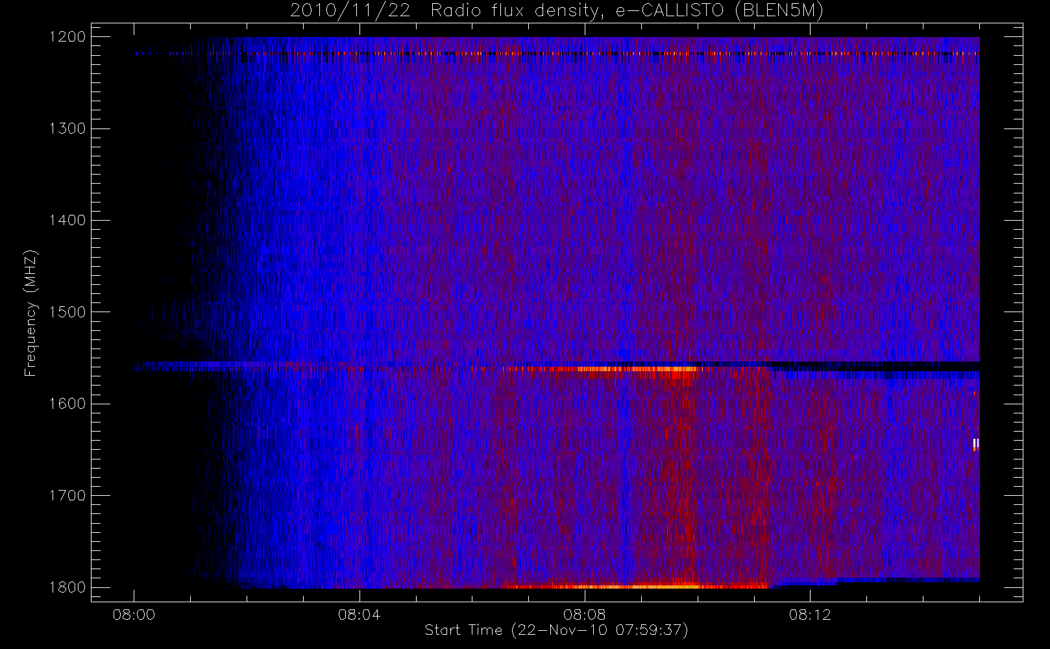Click the Start Time (22-Nov-10 07:59:37) label
The width and height of the screenshot is (1050, 649).
pos(556,630)
